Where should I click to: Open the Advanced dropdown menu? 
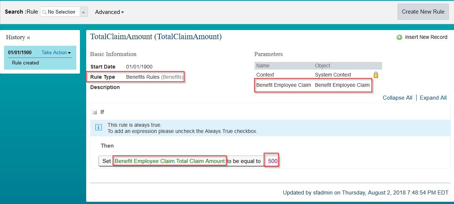109,12
